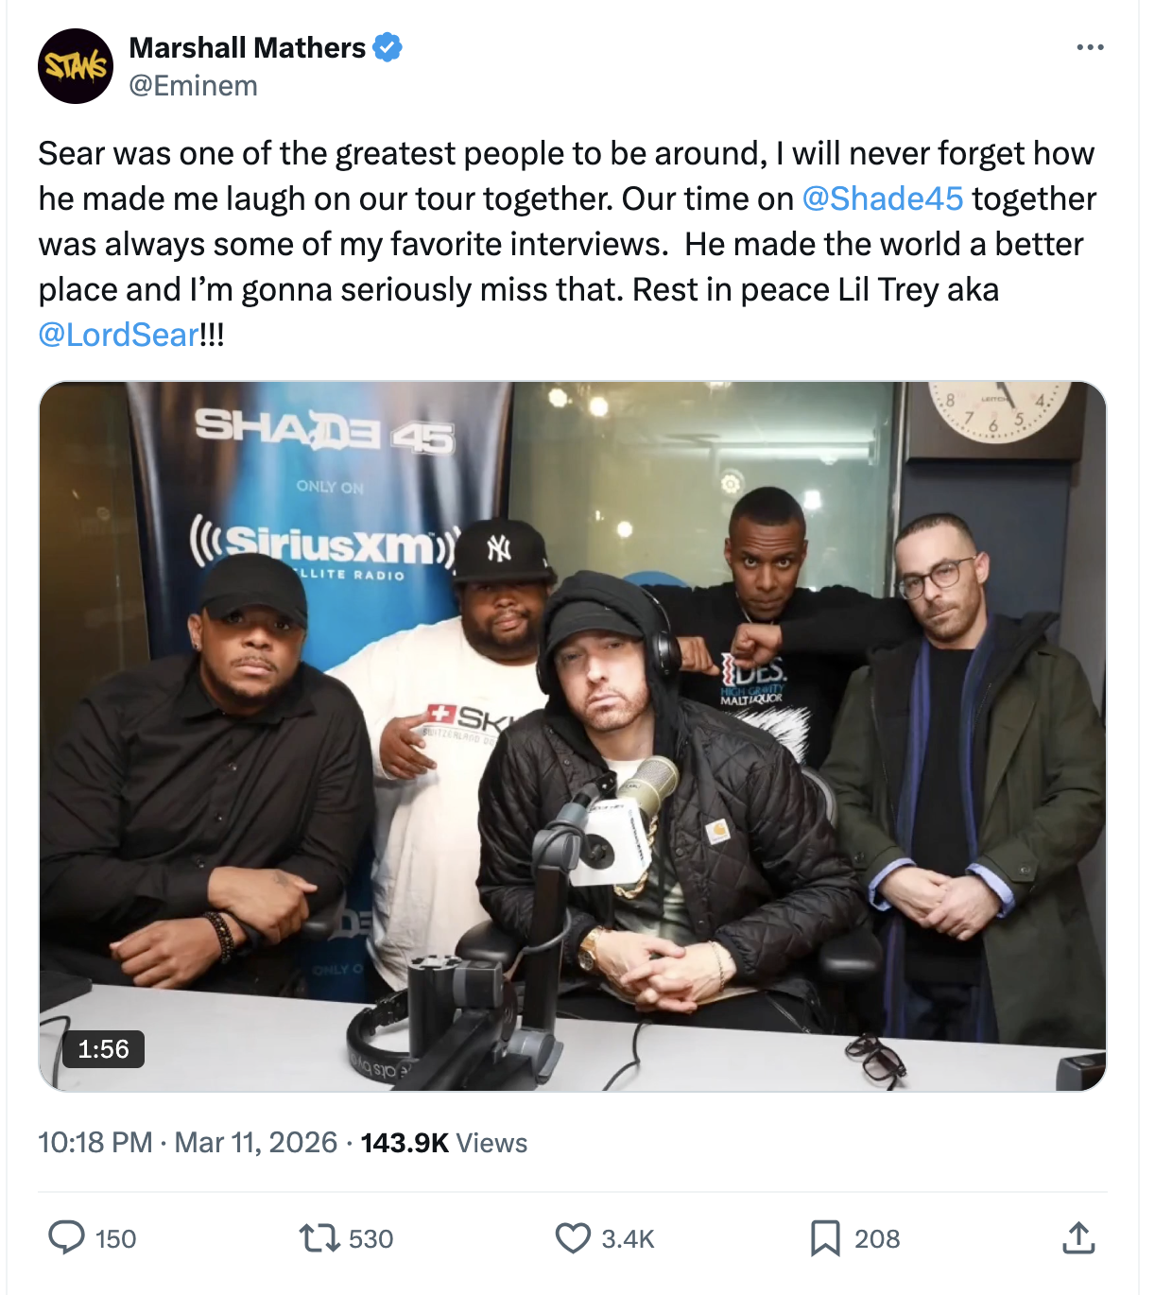The image size is (1172, 1295).
Task: Click the Marshall Mathers display name
Action: 248,47
